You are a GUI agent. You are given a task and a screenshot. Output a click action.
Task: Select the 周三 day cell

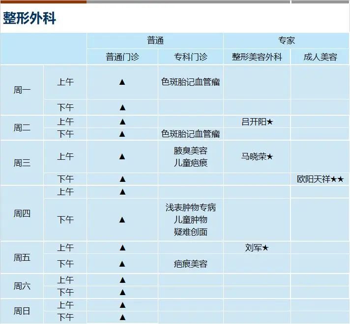[22, 163]
